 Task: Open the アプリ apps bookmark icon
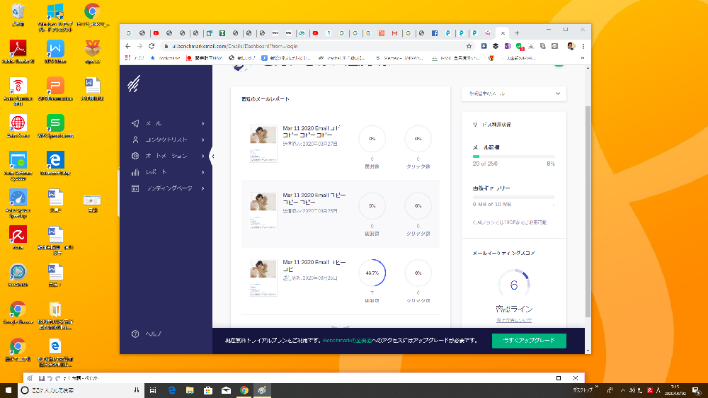pyautogui.click(x=135, y=58)
